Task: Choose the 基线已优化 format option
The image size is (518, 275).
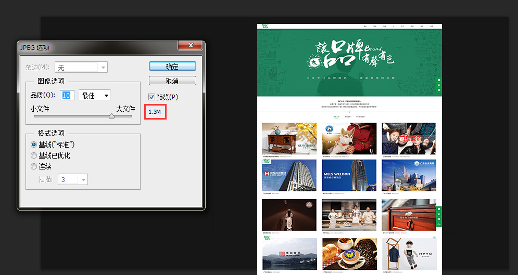Action: tap(34, 155)
